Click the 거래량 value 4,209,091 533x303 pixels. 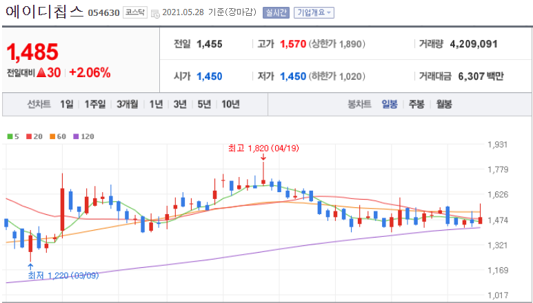[474, 44]
